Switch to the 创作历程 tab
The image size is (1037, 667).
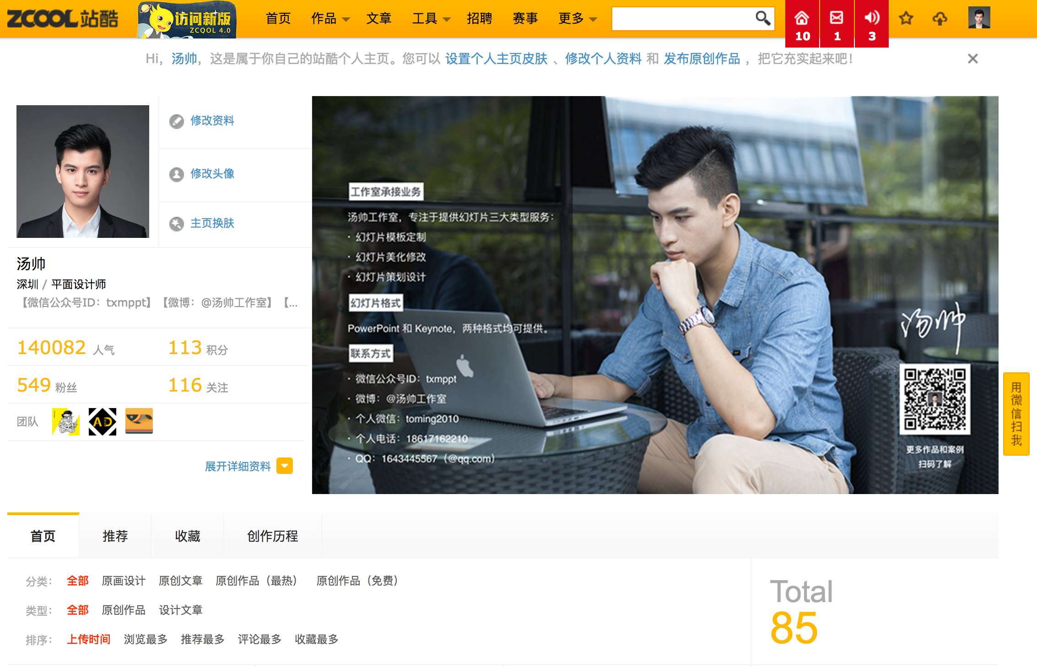pyautogui.click(x=272, y=536)
